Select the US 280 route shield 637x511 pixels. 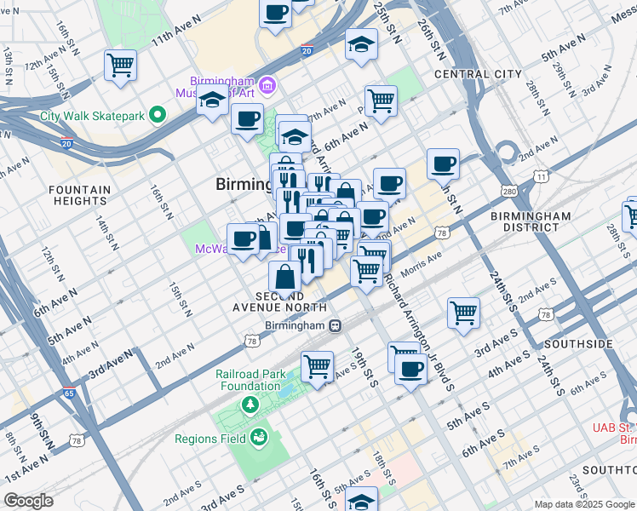509,192
